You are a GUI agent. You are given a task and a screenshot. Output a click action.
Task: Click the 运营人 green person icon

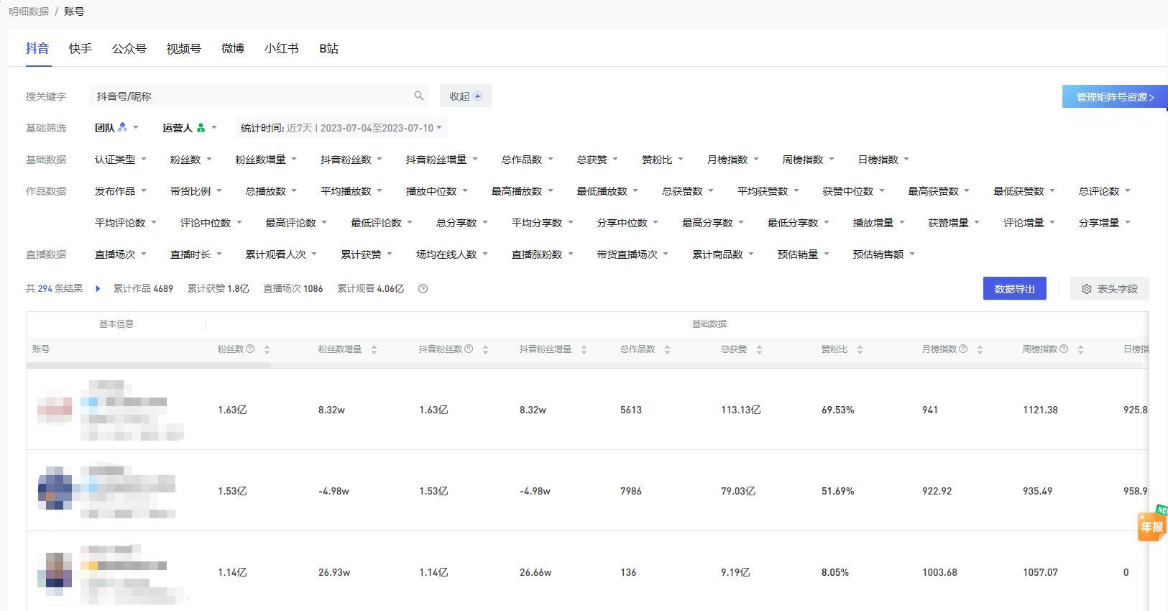tap(201, 128)
